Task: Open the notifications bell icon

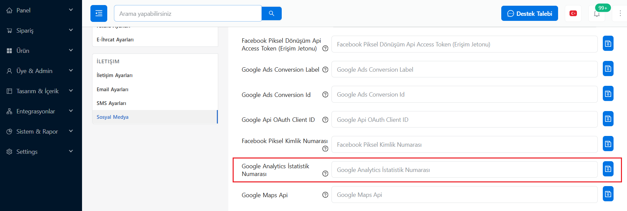Action: click(597, 14)
